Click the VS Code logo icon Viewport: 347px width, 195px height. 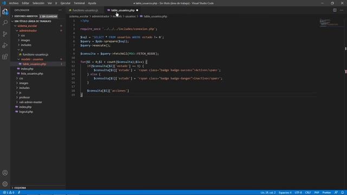[4, 3]
